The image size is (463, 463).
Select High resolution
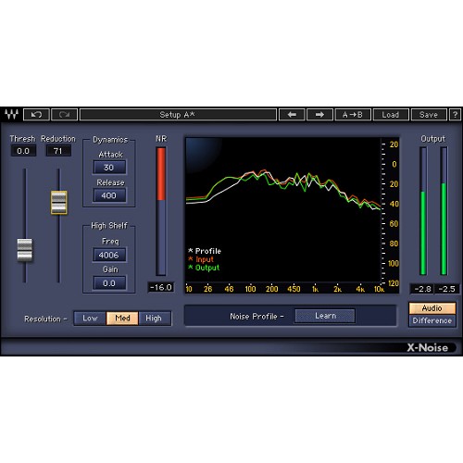(x=155, y=319)
